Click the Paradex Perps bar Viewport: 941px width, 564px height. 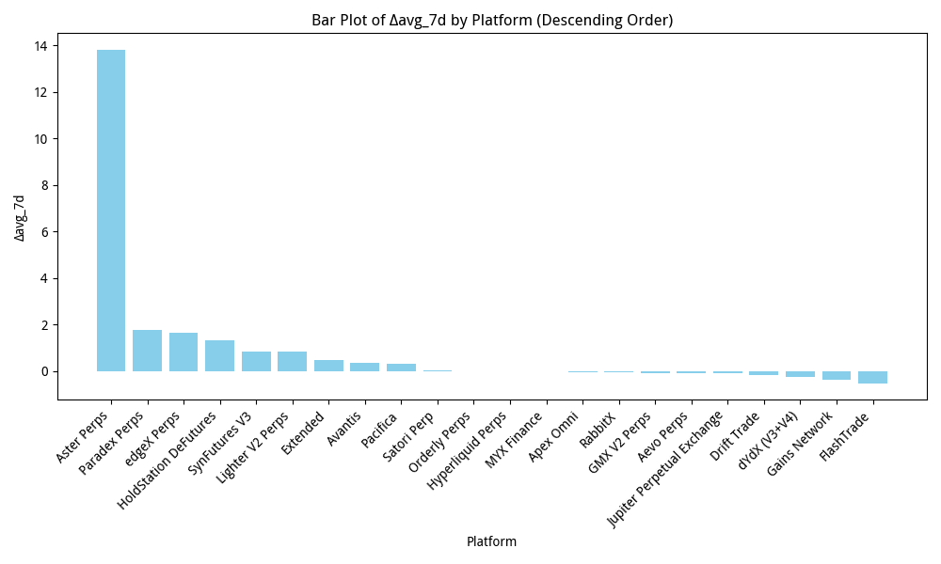[148, 348]
